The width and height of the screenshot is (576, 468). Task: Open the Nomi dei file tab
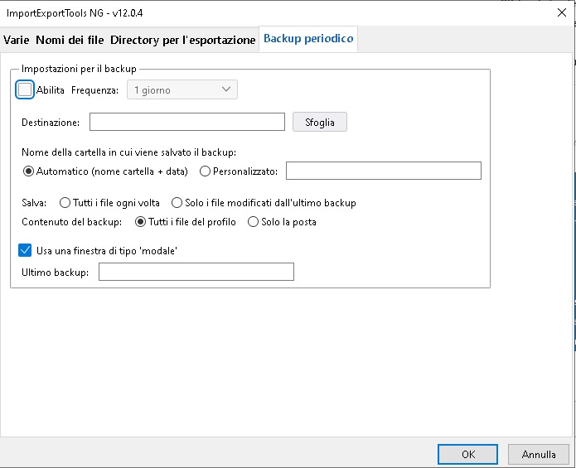[x=70, y=40]
